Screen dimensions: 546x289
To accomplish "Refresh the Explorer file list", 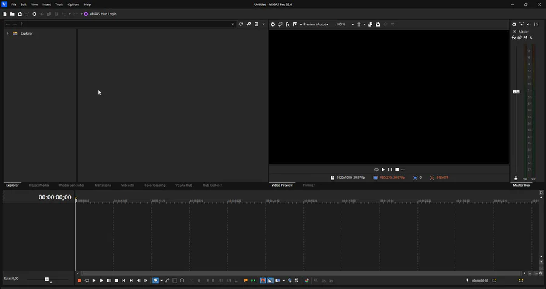I will click(x=241, y=24).
